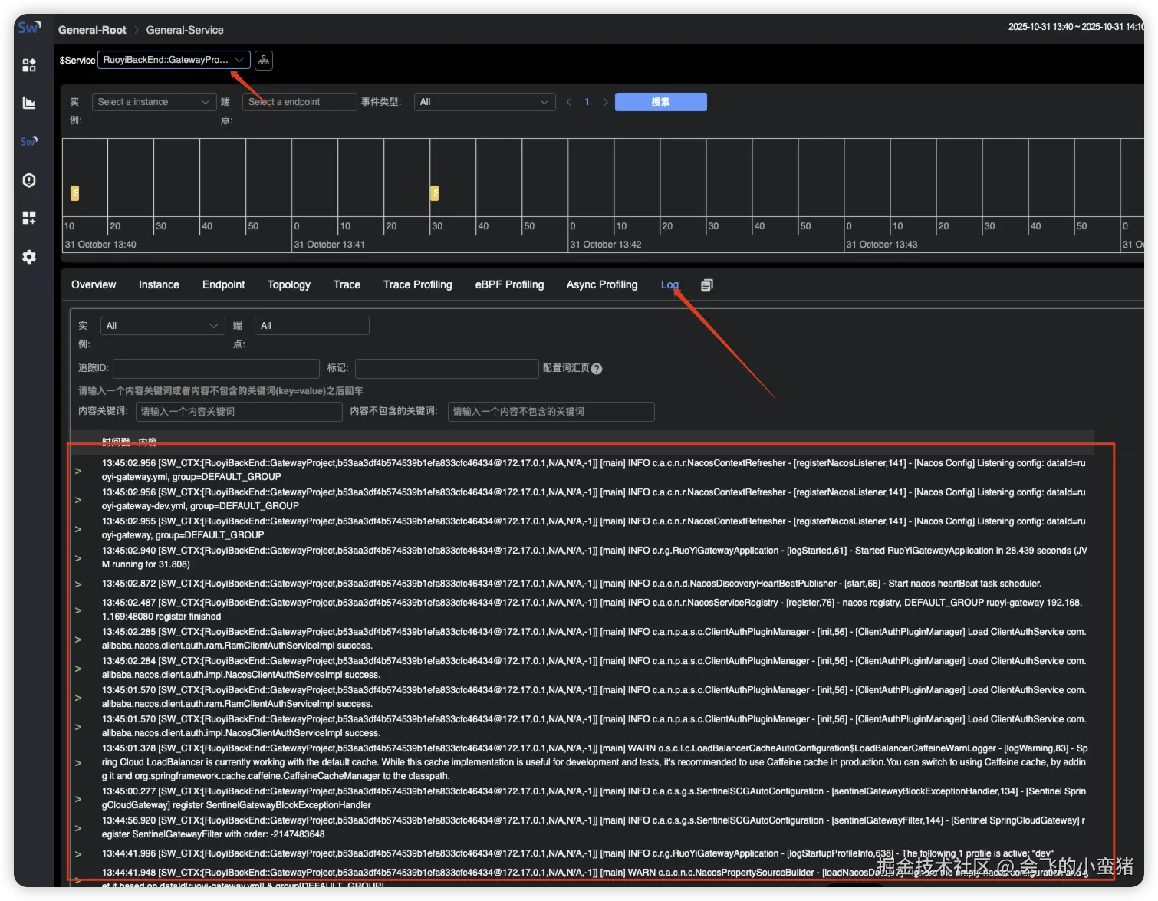Click the topology hierarchy icon beside service selector

(x=264, y=60)
